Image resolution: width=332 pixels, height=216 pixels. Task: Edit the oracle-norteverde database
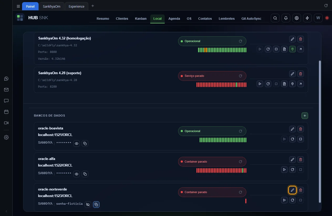tap(292, 190)
